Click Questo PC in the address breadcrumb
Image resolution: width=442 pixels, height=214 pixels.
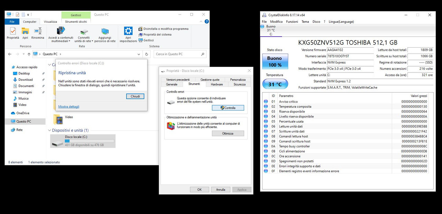pyautogui.click(x=50, y=54)
